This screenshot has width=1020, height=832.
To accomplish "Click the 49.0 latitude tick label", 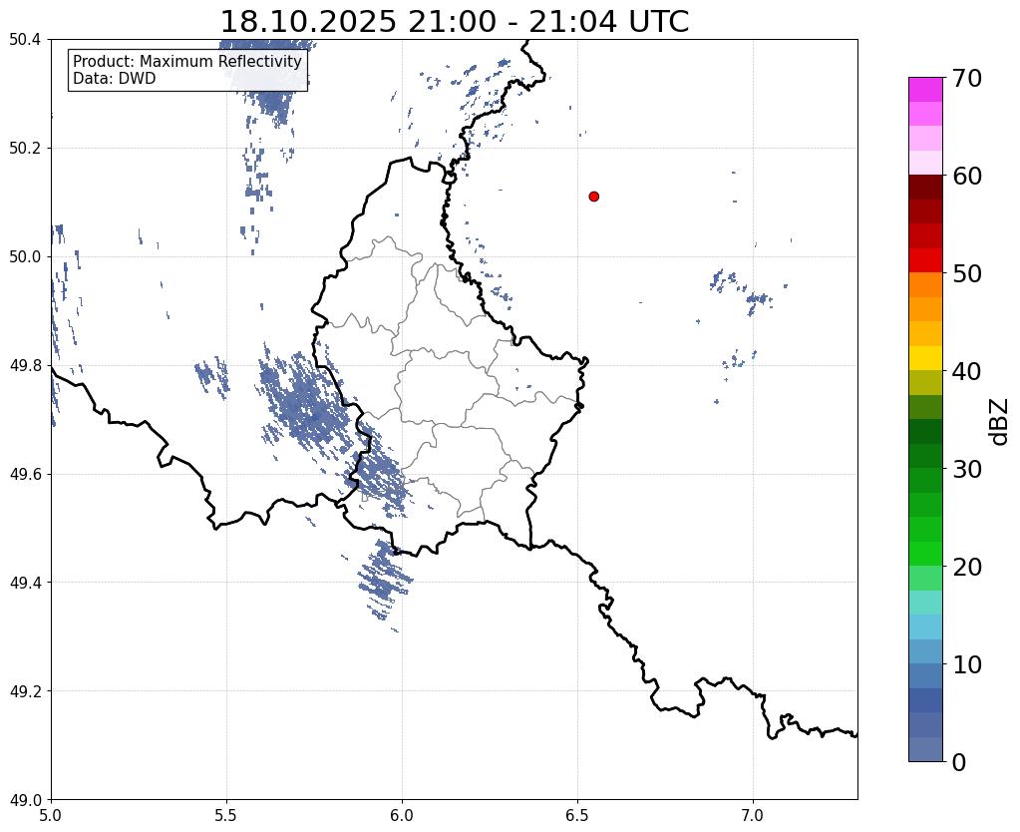I will [x=25, y=800].
